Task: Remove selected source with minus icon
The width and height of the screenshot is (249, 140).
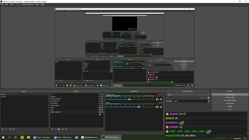Action: click(x=55, y=129)
